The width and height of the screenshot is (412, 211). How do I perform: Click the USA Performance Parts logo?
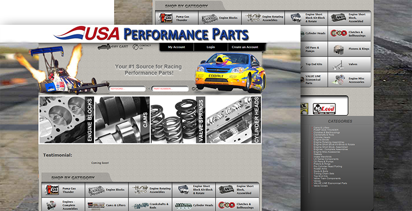[151, 33]
